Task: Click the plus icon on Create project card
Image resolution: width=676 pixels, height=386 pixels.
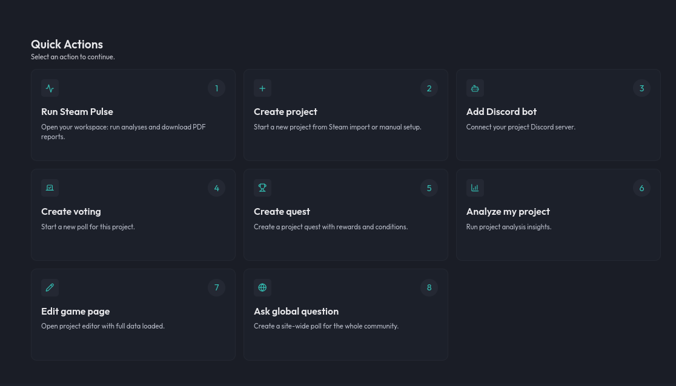Action: coord(262,88)
